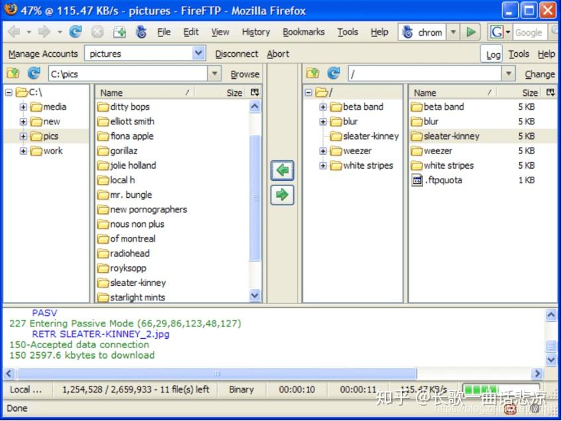Create a new directory on the remote server

(x=312, y=73)
